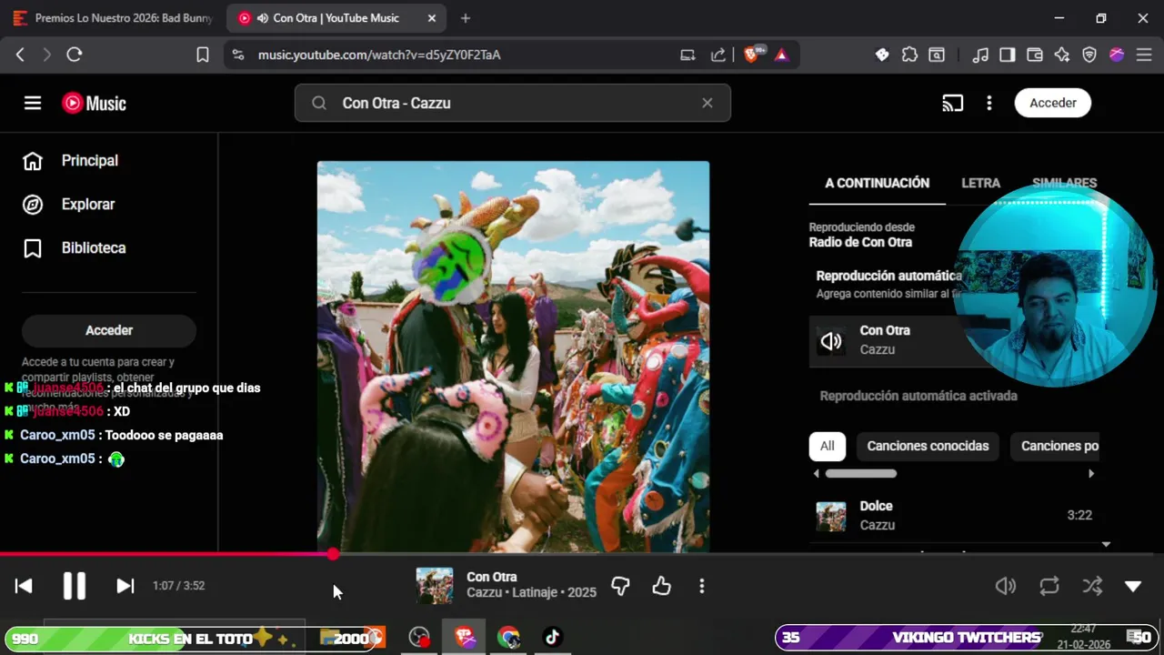
Task: Click the site information icon in address bar
Action: tap(238, 55)
